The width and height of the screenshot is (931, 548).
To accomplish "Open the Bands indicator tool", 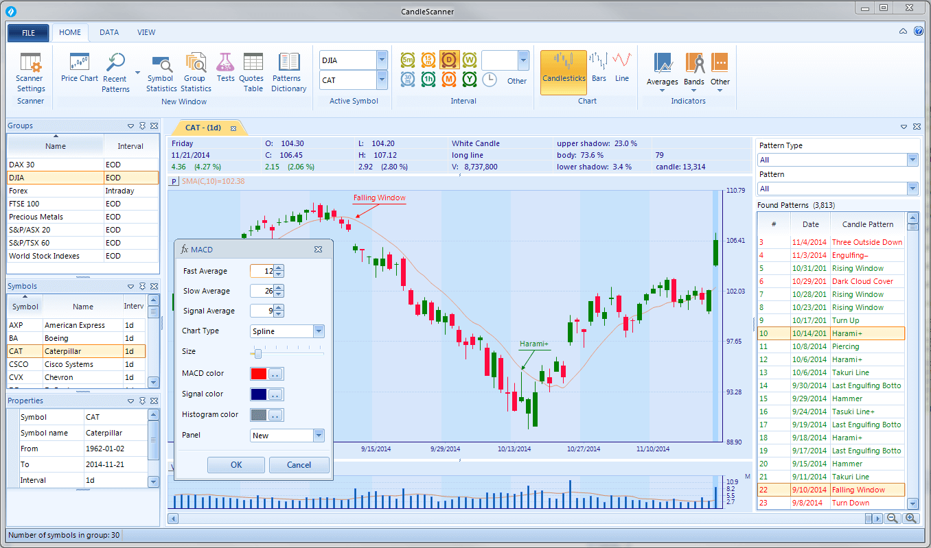I will (x=694, y=71).
